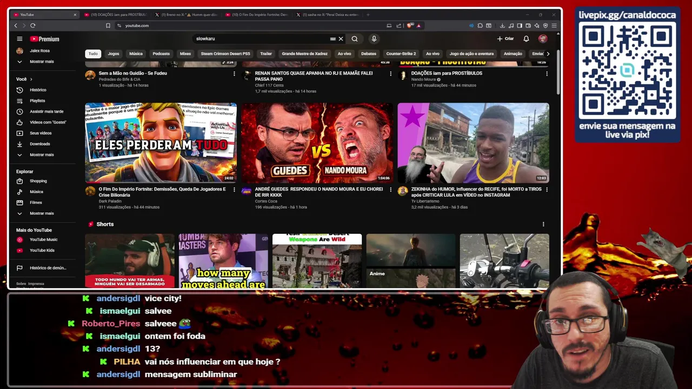The height and width of the screenshot is (389, 692).
Task: Open the browser extensions puzzle icon
Action: point(480,25)
